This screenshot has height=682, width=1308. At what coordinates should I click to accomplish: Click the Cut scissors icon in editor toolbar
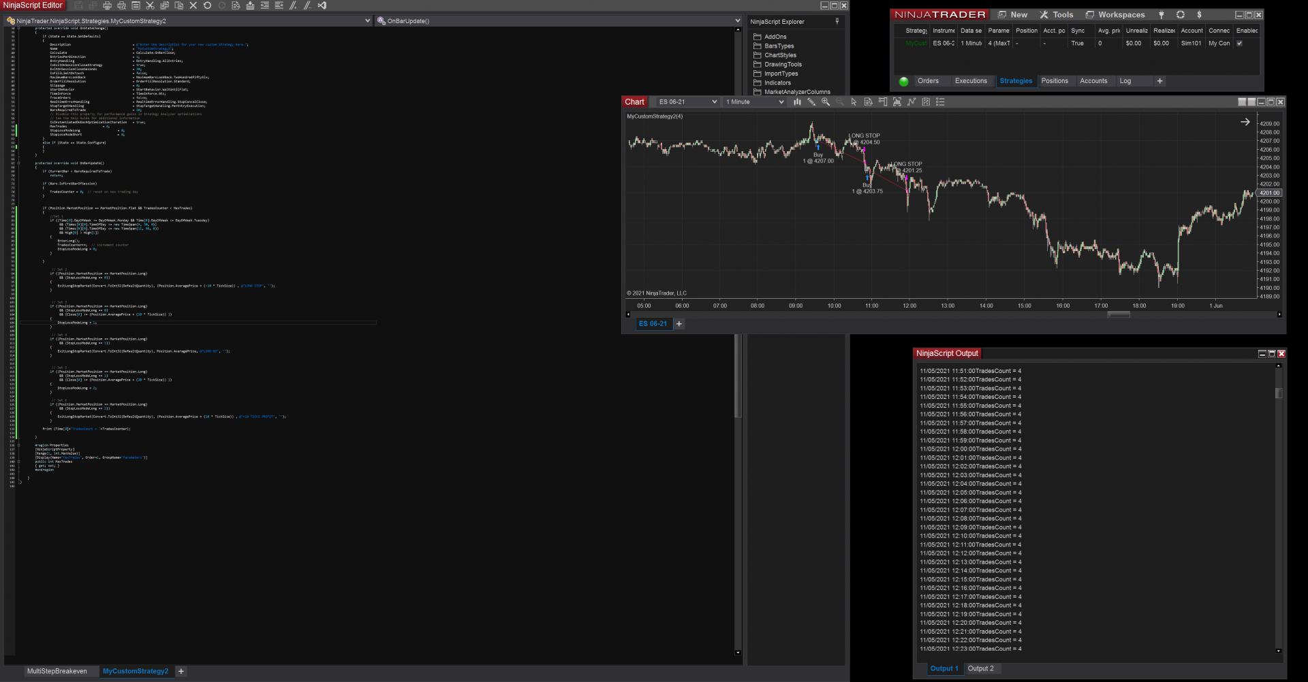click(x=150, y=5)
